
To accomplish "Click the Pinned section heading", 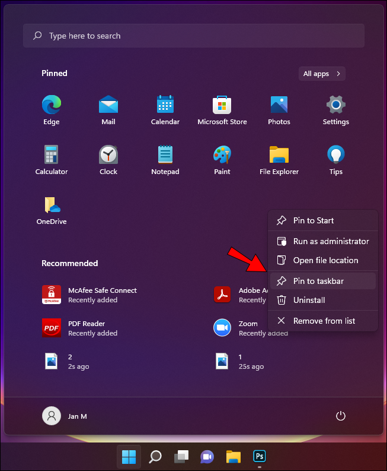I will coord(55,73).
